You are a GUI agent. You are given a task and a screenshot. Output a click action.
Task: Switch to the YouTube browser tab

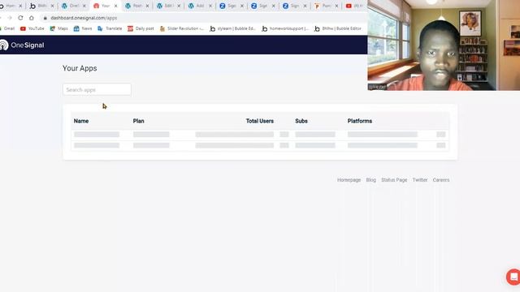355,6
